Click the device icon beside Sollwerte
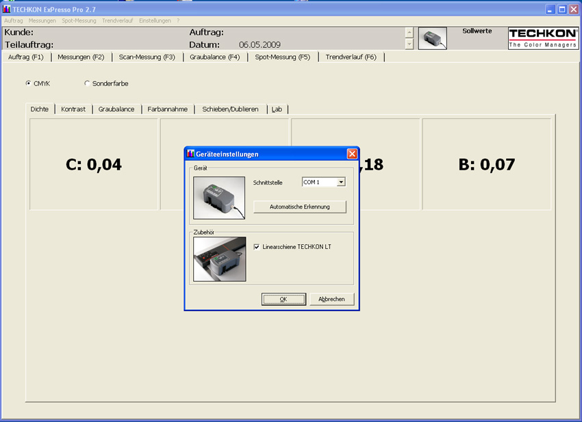 [x=433, y=38]
